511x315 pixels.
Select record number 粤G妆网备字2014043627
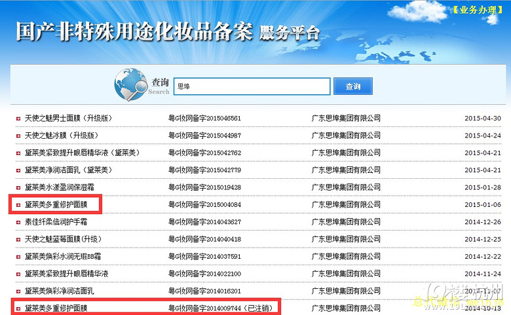[204, 222]
